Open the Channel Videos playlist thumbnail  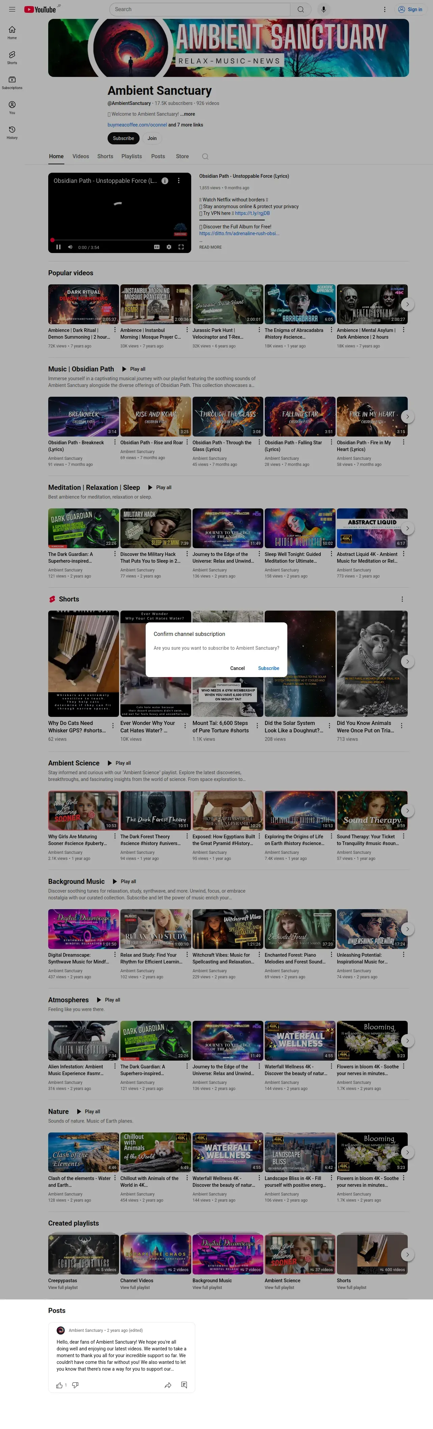[x=156, y=1254]
